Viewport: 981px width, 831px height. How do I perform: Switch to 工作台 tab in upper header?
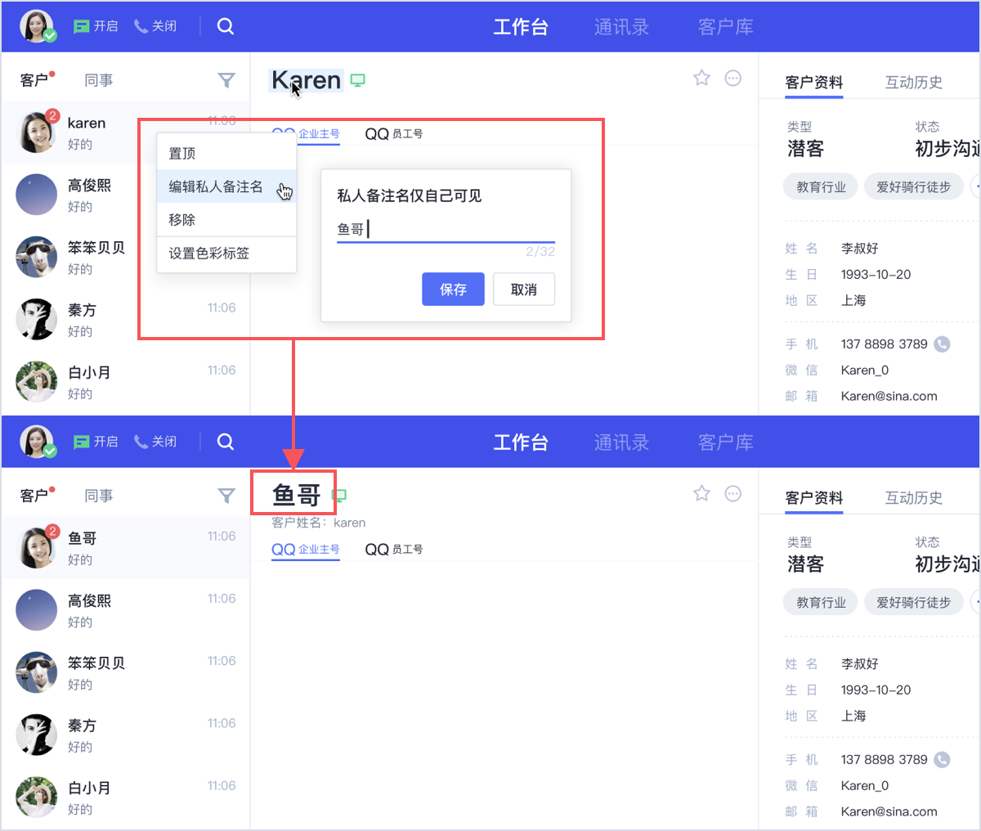click(521, 27)
